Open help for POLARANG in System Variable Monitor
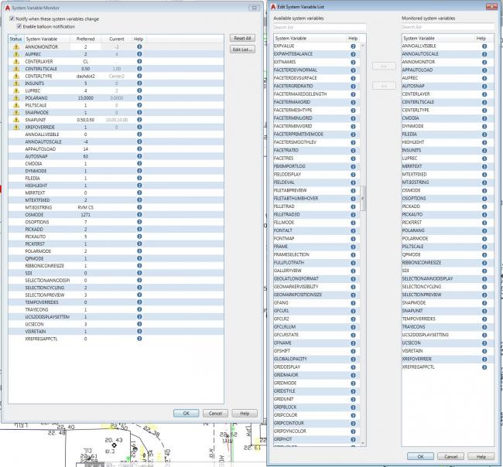 click(139, 97)
